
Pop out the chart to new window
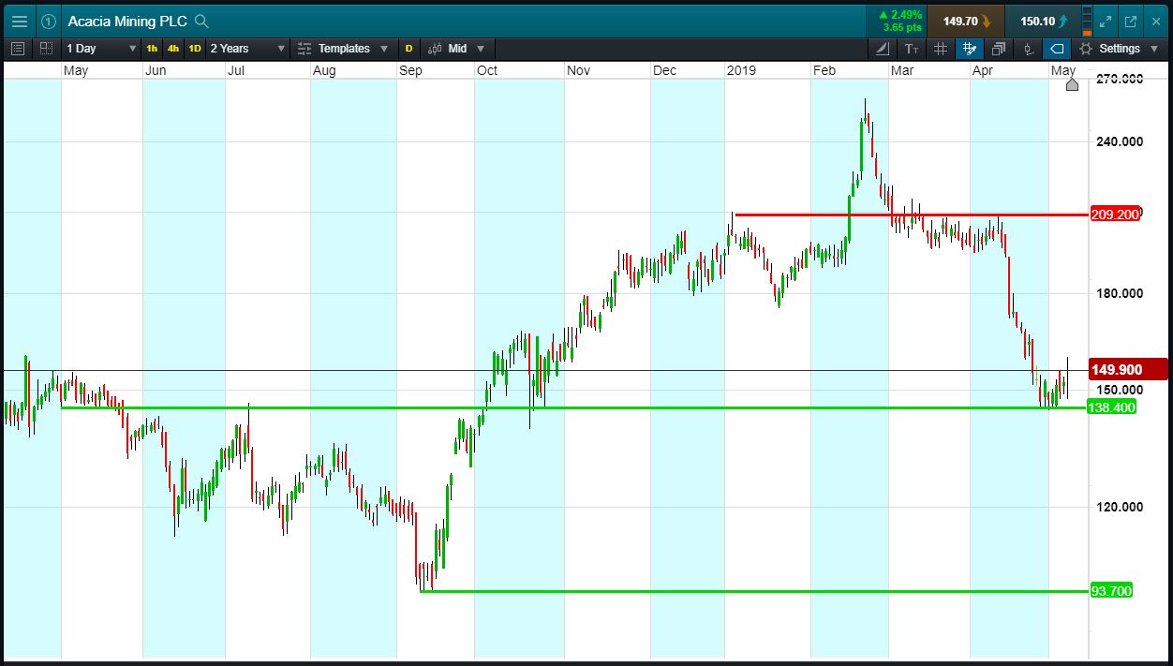tap(1131, 21)
